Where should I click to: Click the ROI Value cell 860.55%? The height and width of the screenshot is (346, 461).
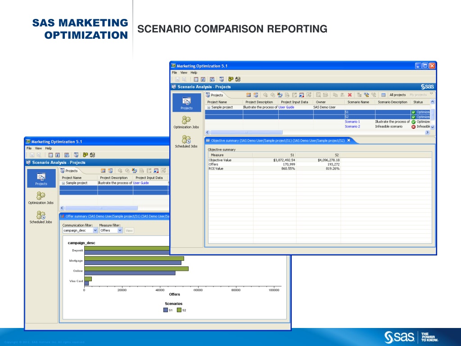click(x=288, y=168)
